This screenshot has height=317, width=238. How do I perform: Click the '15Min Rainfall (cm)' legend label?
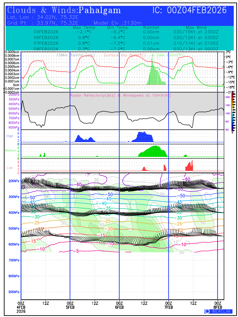coord(76,55)
